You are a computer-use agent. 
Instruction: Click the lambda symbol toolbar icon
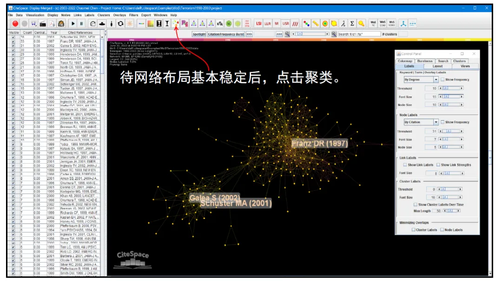coord(343,23)
